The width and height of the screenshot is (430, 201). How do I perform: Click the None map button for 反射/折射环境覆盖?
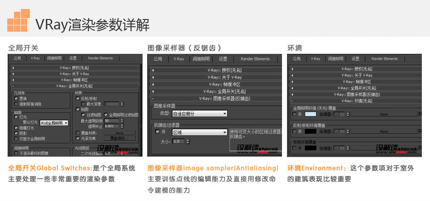384,132
